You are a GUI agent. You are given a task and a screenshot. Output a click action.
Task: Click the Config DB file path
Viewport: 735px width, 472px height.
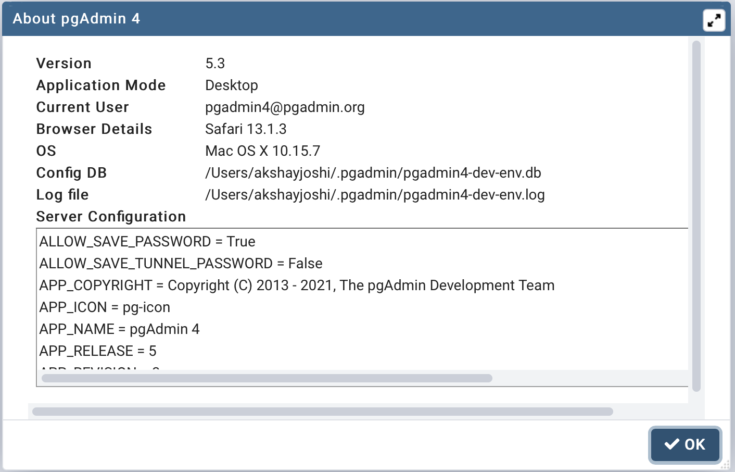coord(373,173)
